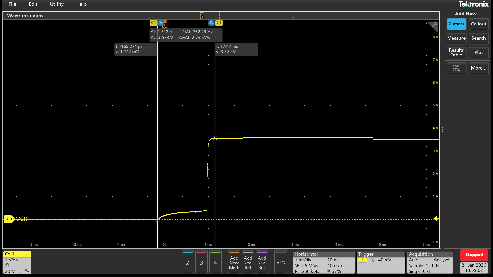Click the Δv/Δt: 2.73 kV/s readout
Image resolution: width=493 pixels, height=277 pixels.
coord(194,38)
